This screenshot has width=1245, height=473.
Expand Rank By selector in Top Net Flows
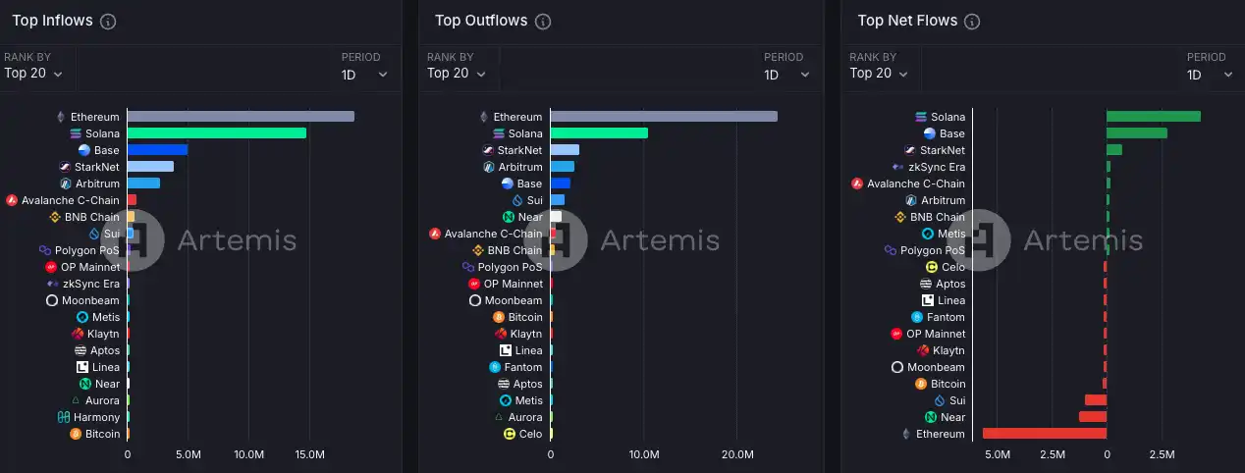tap(879, 73)
